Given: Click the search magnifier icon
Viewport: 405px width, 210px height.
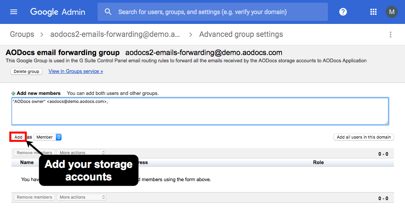Looking at the screenshot, I should [x=108, y=12].
